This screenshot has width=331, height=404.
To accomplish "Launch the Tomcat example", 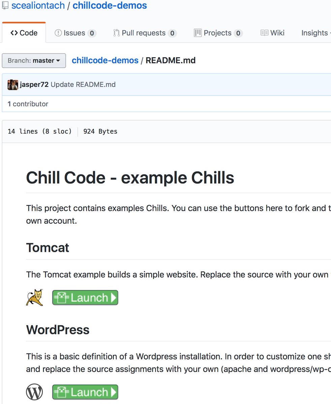I will click(85, 298).
